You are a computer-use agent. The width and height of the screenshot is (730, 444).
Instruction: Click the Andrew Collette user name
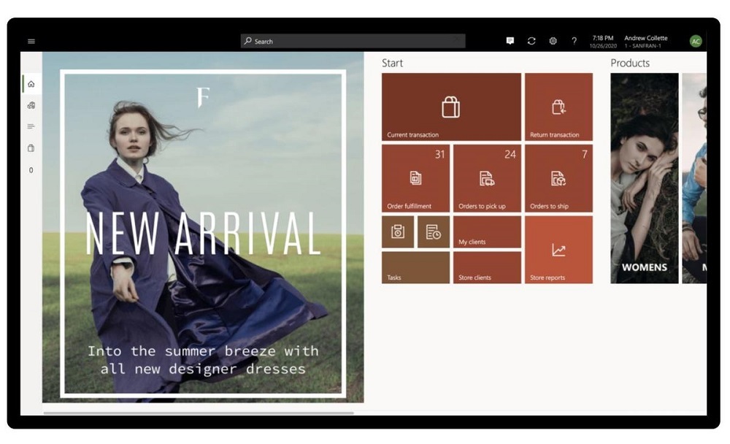coord(646,38)
